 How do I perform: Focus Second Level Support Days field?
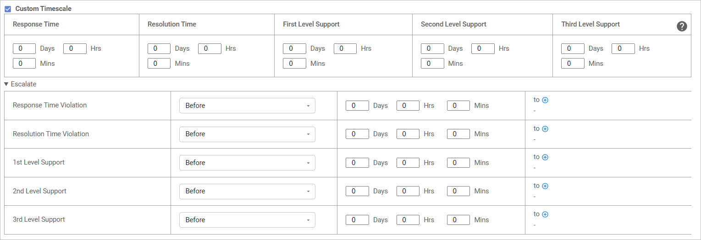pos(432,48)
